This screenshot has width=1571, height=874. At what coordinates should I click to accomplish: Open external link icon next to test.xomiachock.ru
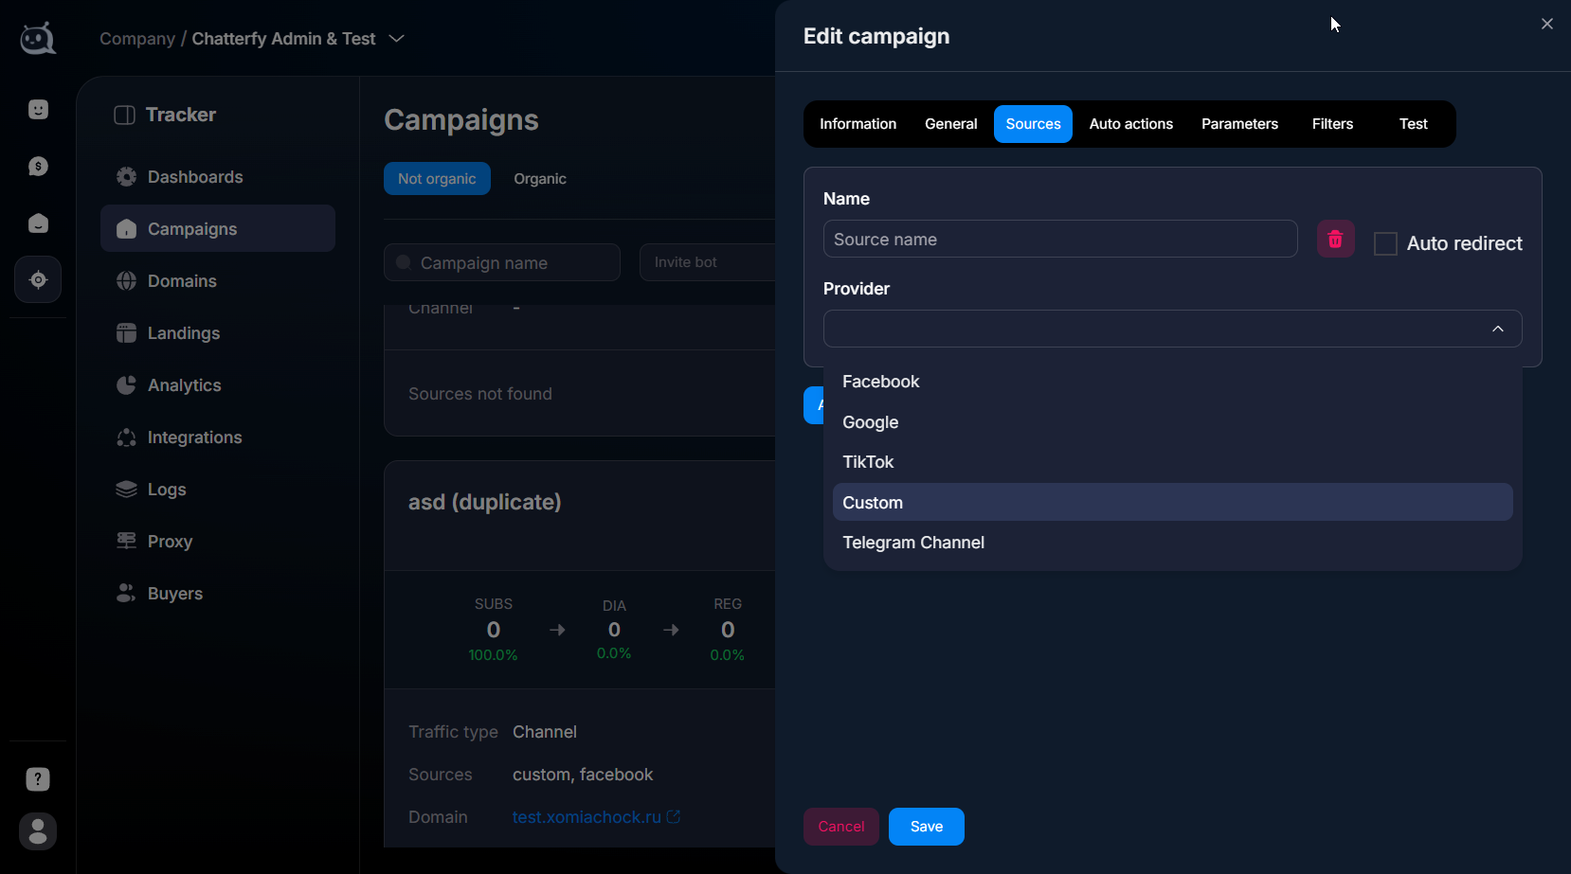(674, 816)
